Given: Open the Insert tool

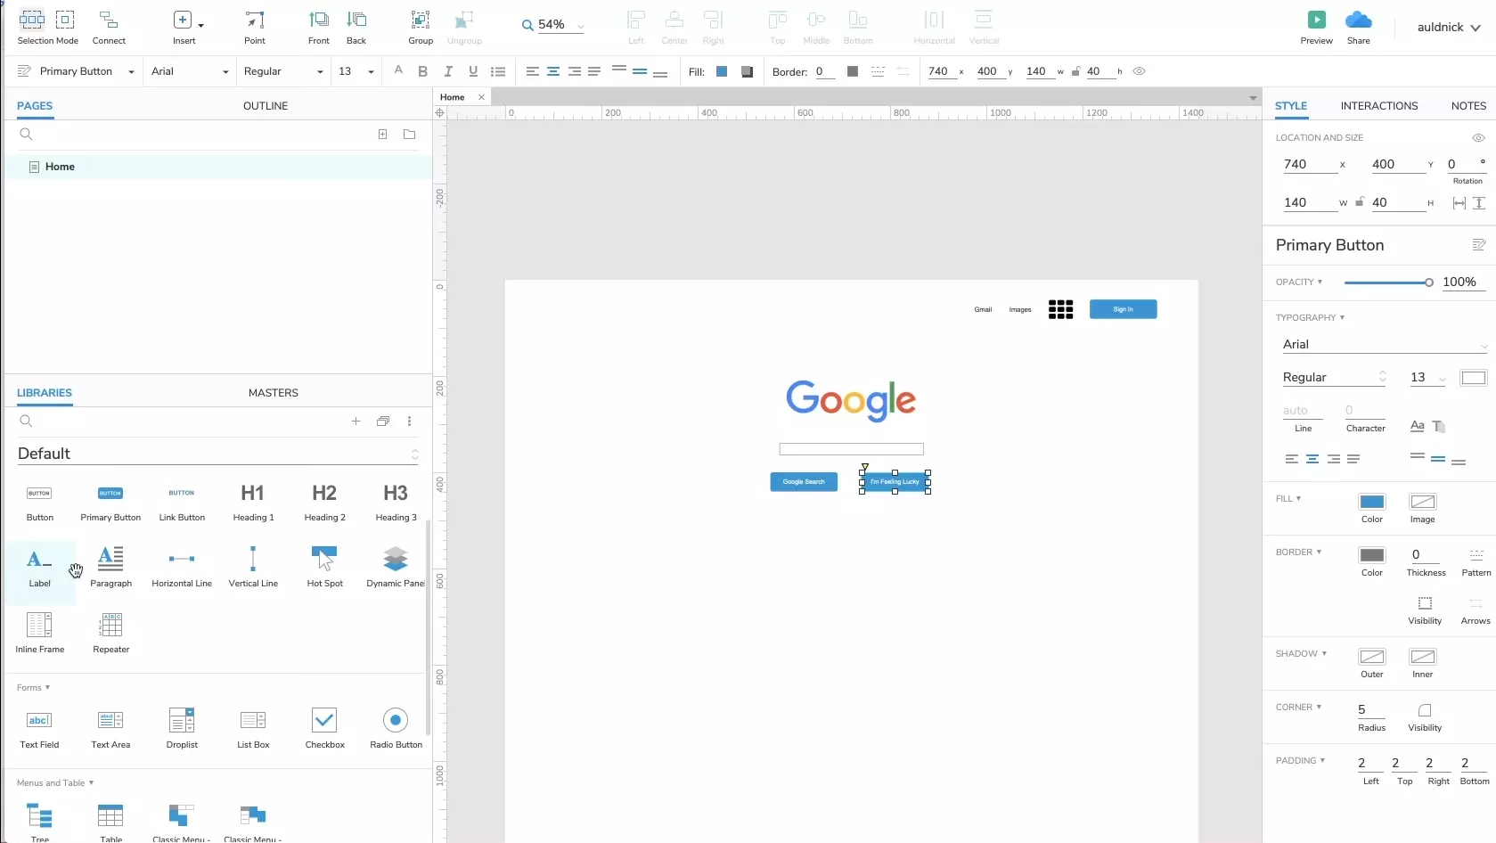Looking at the screenshot, I should [x=185, y=27].
